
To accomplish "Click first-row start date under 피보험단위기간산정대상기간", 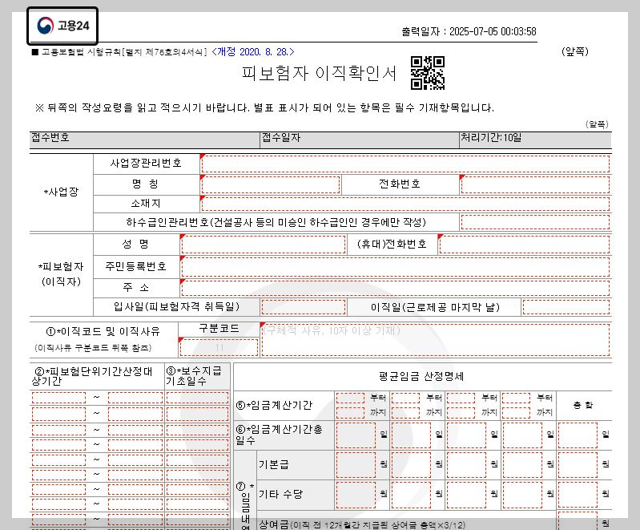I will click(58, 398).
